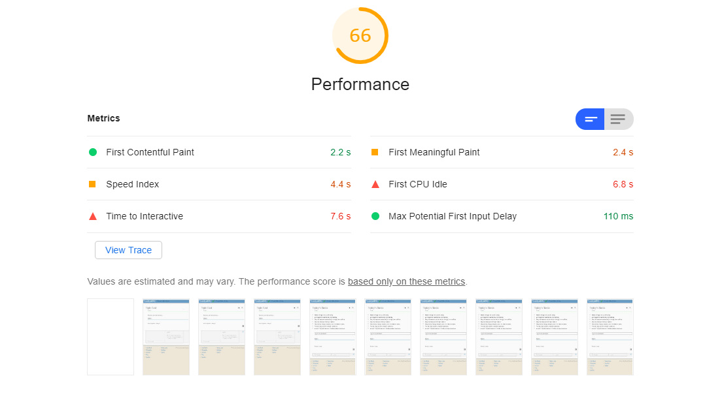Image resolution: width=724 pixels, height=393 pixels.
Task: Expand the First Contentful Paint metric row
Action: pos(219,152)
